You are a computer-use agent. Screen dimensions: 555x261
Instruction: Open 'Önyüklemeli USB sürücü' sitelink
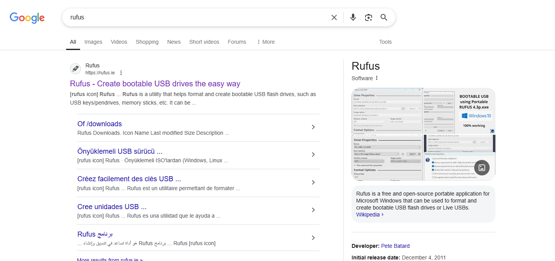120,151
